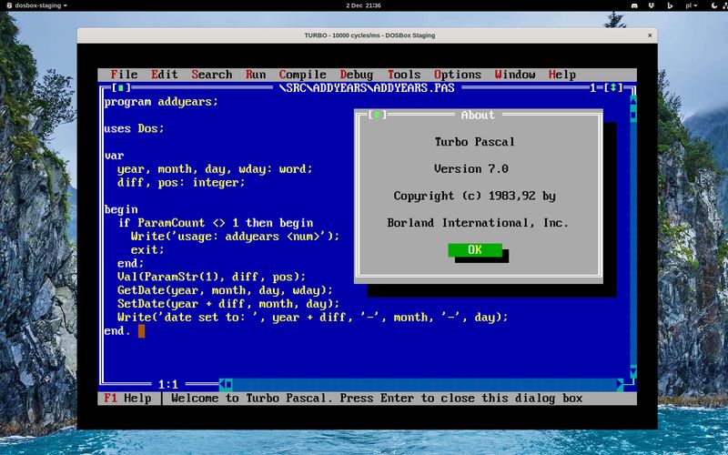Click F1 Help in status bar
This screenshot has width=728, height=455.
127,399
